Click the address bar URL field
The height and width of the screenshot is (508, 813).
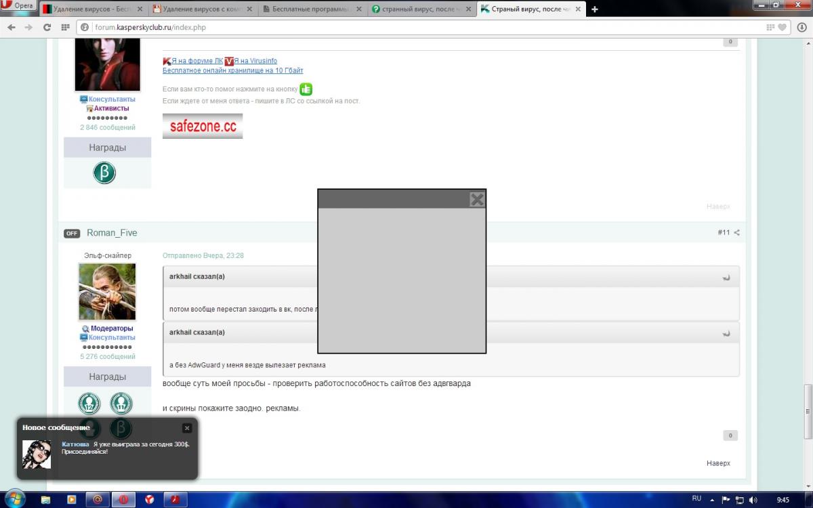click(420, 28)
